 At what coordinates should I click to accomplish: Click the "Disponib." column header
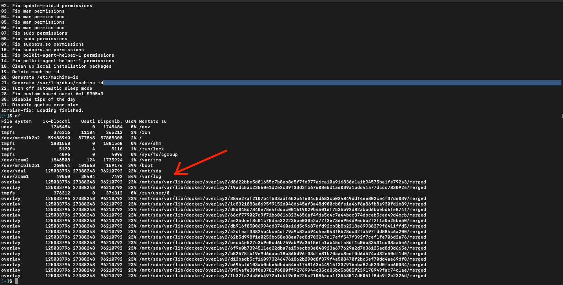[110, 121]
